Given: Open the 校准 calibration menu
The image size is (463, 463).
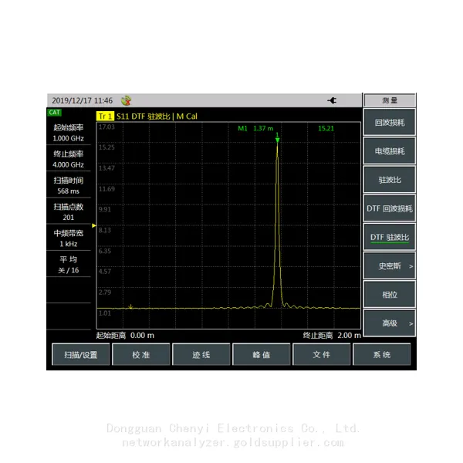Looking at the screenshot, I should (x=141, y=354).
